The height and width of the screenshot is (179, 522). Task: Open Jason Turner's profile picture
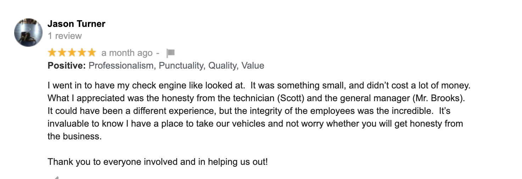click(28, 33)
